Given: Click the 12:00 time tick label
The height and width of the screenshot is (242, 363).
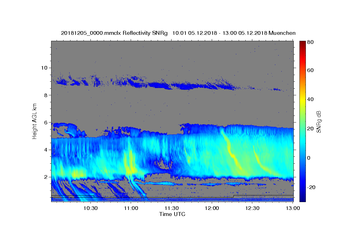Looking at the screenshot, I should pos(212,208).
